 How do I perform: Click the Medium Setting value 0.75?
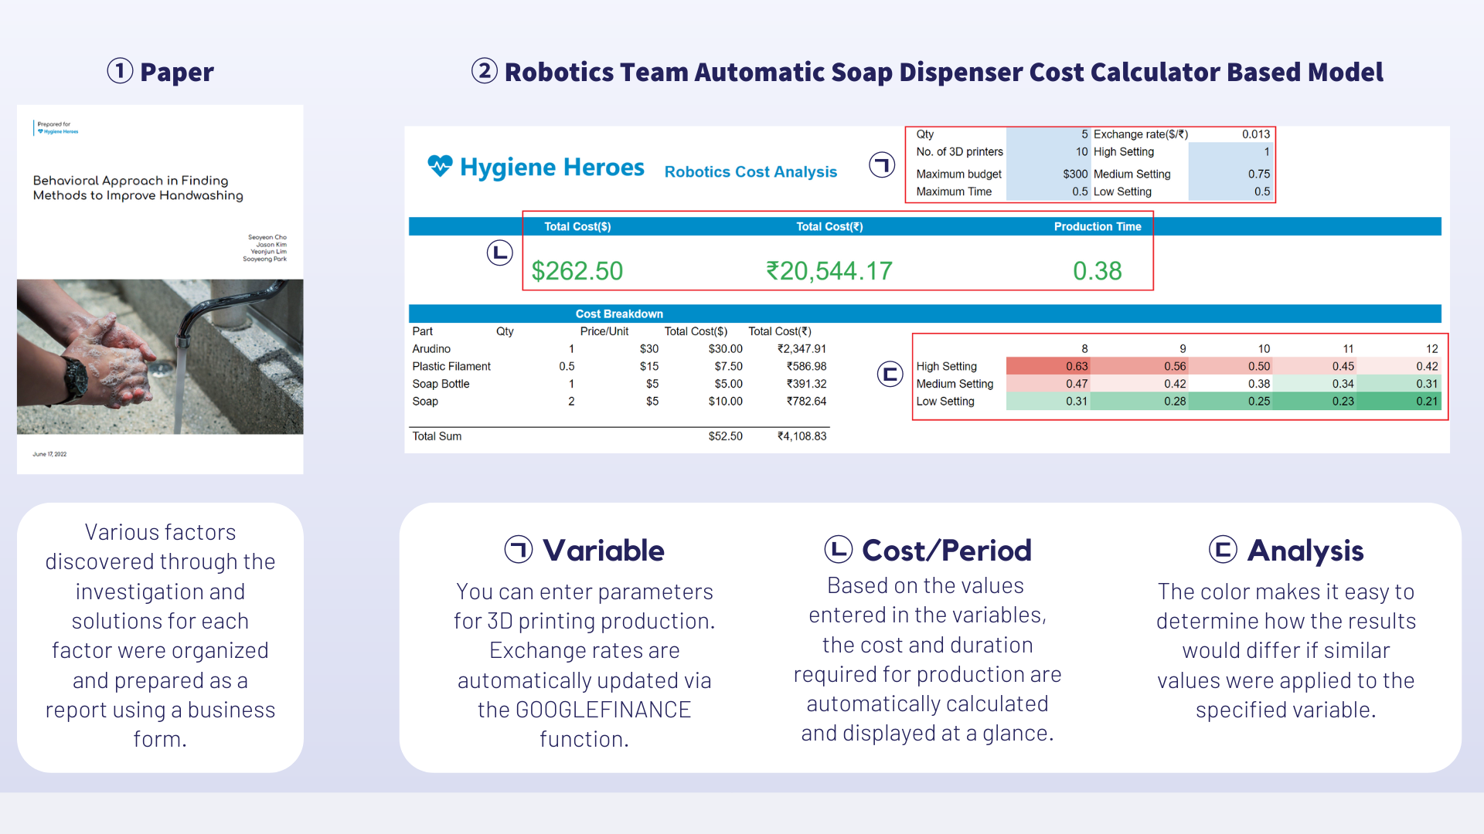click(1230, 175)
